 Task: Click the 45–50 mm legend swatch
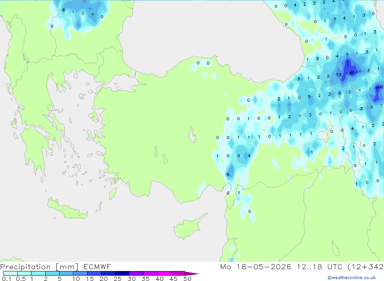pos(178,273)
